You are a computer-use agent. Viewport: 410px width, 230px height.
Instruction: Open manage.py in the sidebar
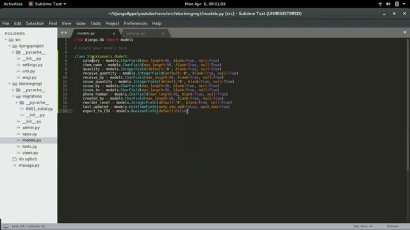(29, 165)
